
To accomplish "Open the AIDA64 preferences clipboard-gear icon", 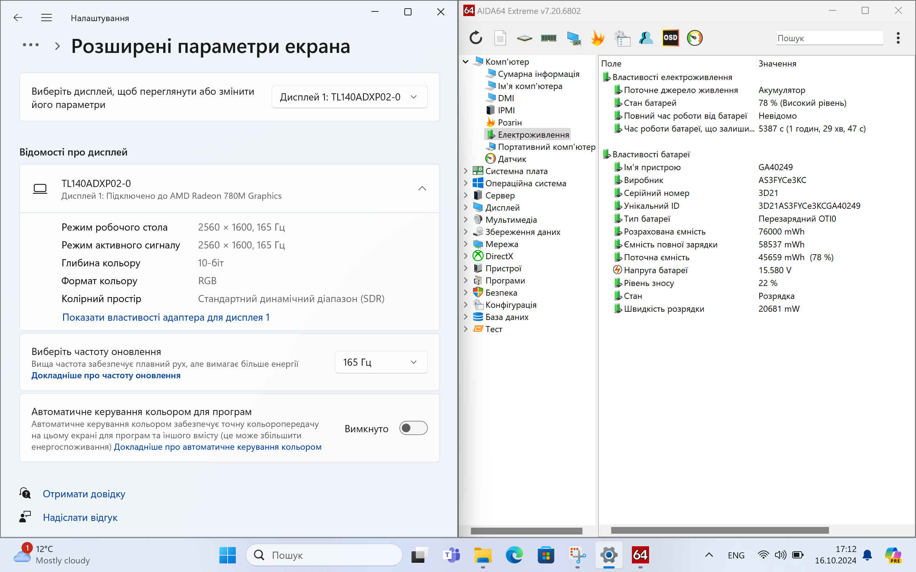I will pos(622,38).
